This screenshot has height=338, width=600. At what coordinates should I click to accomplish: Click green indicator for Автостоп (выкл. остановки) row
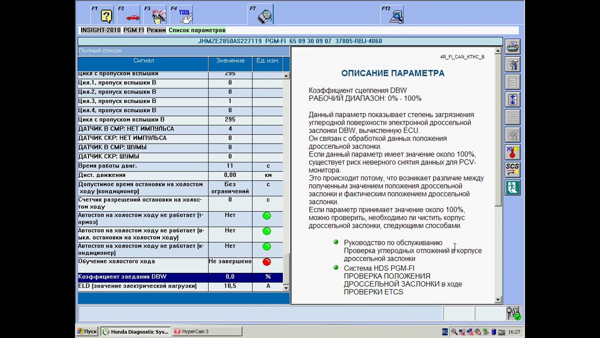[267, 231]
